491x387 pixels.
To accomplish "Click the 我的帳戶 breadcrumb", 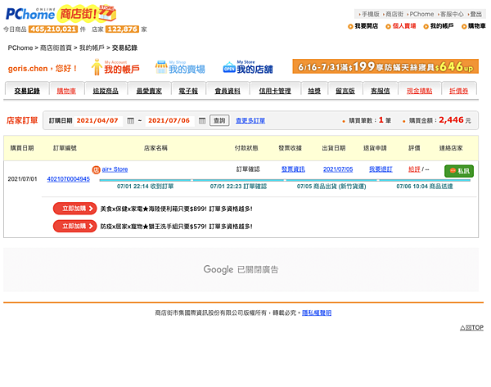I will [x=92, y=48].
